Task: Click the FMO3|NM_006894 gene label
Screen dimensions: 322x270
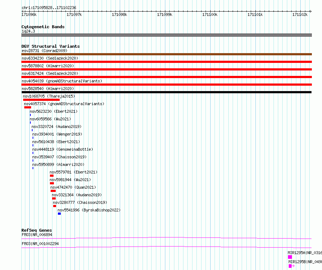Action: tap(37, 235)
